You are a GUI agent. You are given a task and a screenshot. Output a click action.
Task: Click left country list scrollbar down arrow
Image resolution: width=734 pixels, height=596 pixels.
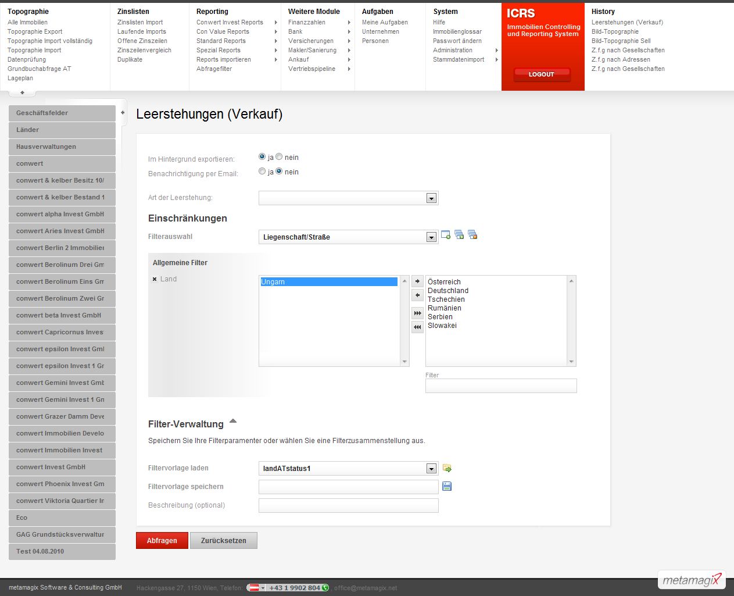point(405,362)
